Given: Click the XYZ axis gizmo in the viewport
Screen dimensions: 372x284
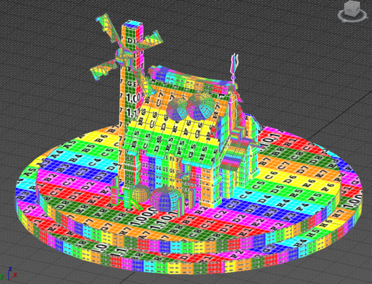Looking at the screenshot, I should click(8, 273).
